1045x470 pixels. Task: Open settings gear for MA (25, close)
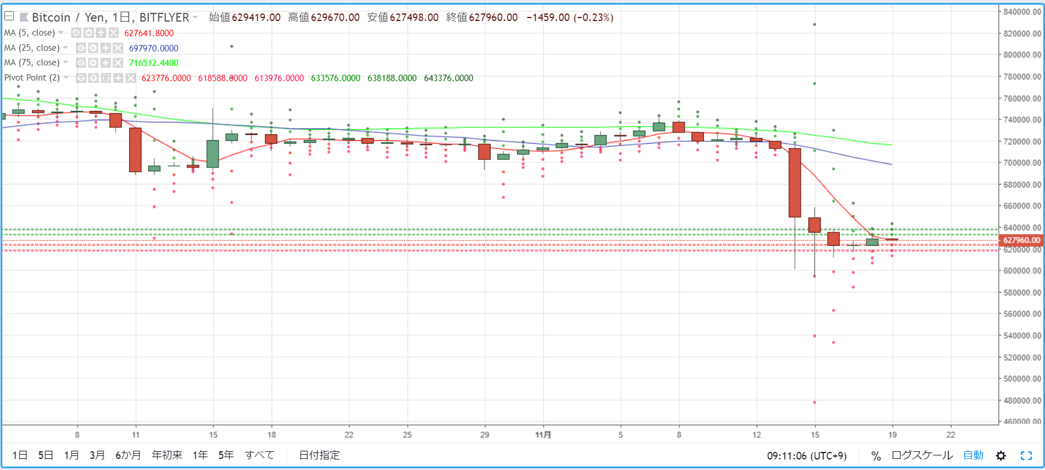tap(93, 48)
